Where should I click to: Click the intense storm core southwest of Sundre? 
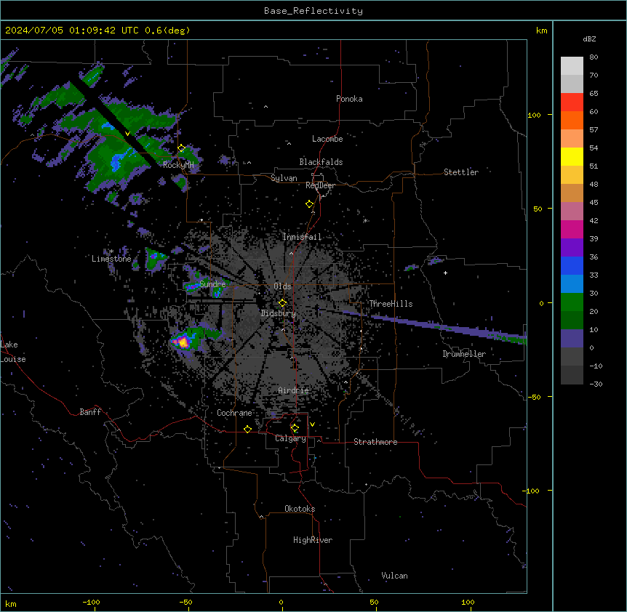(183, 342)
